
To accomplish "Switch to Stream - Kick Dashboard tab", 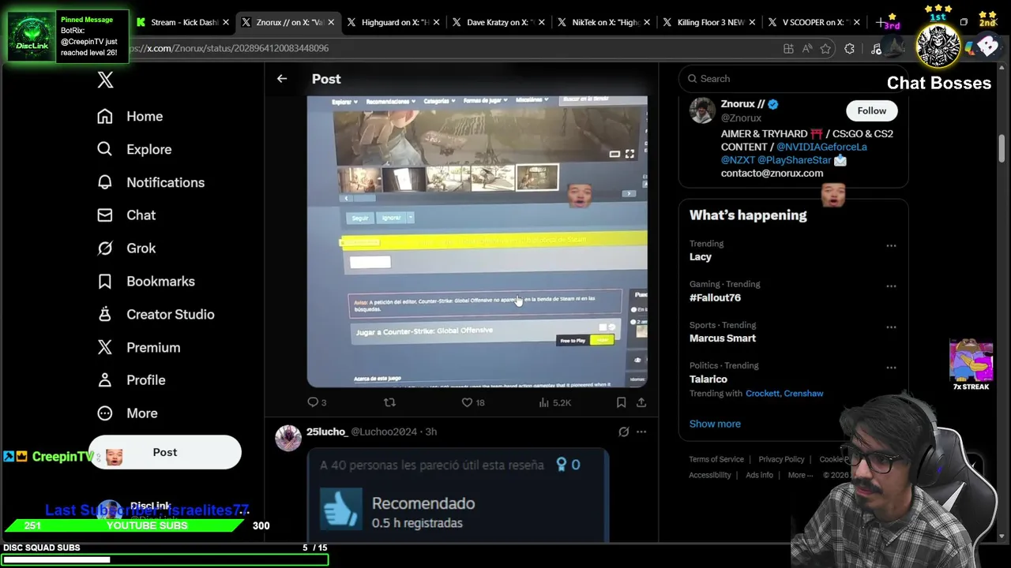I will click(x=182, y=22).
